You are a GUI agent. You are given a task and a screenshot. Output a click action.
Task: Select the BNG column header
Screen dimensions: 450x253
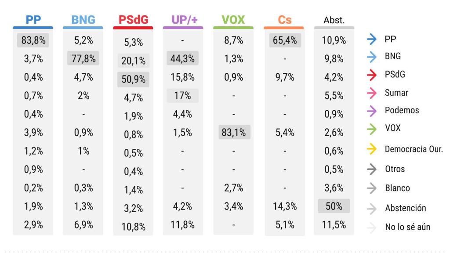[83, 20]
